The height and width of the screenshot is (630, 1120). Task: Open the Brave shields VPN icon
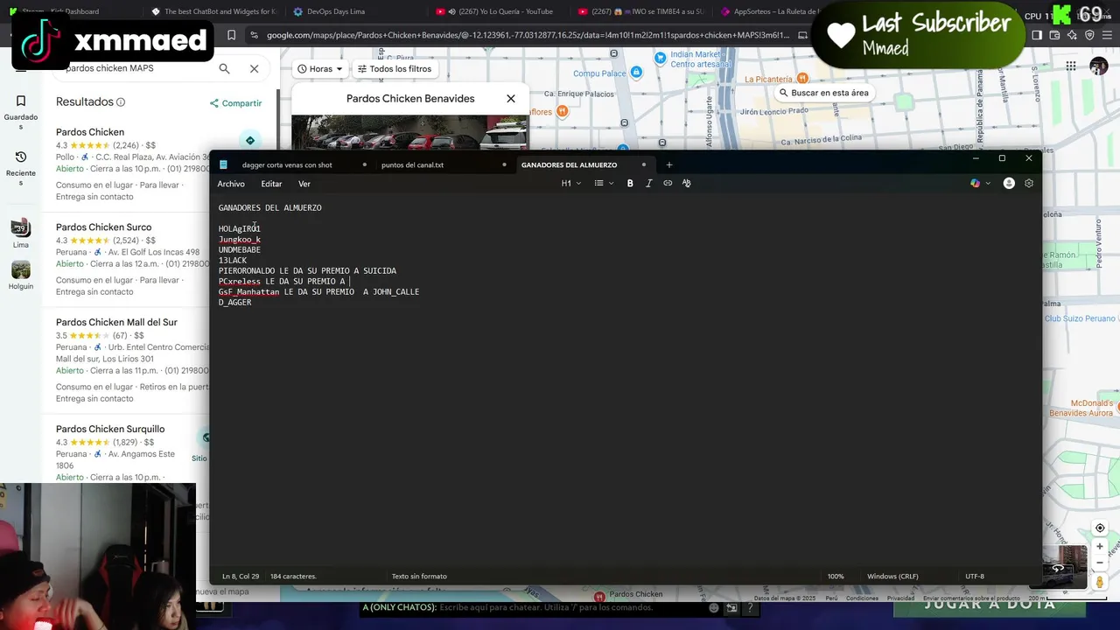[x=1089, y=35]
